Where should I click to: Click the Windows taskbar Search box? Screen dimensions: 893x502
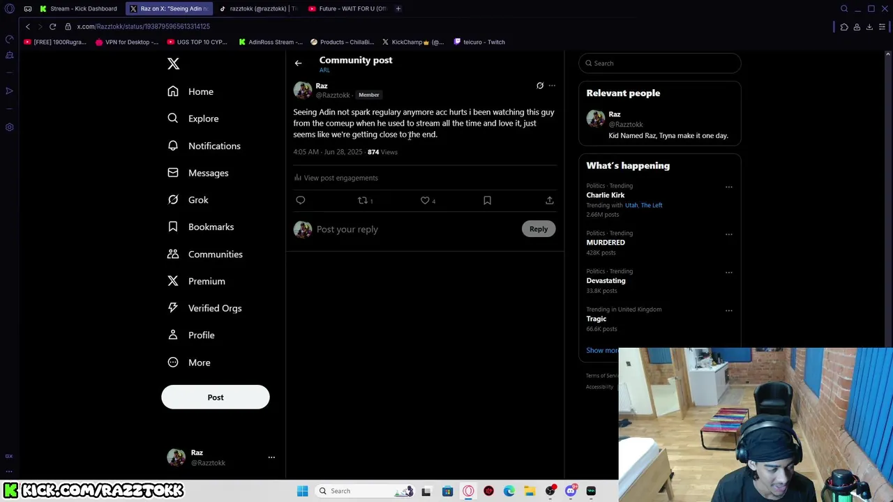pyautogui.click(x=365, y=491)
